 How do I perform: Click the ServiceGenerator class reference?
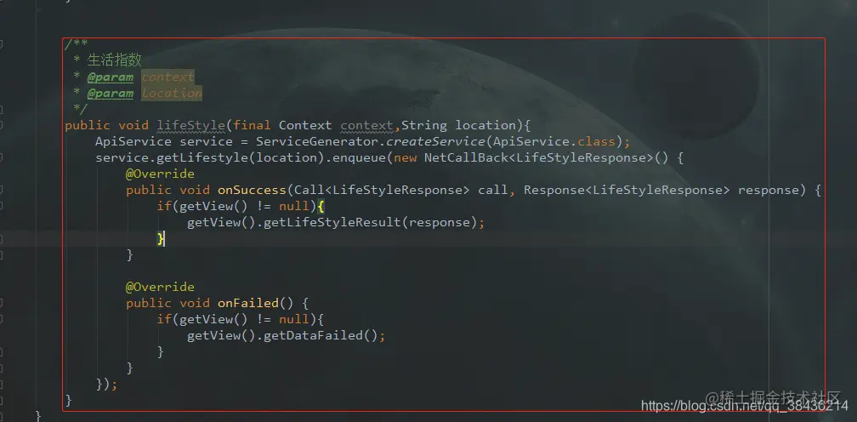click(x=317, y=141)
